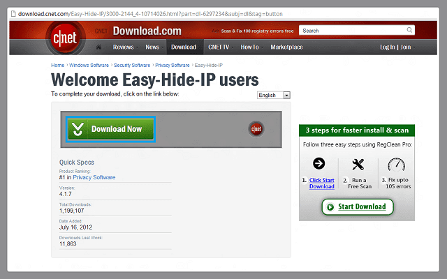Click the Scan & Fix 100 registry errors ad

(x=257, y=31)
